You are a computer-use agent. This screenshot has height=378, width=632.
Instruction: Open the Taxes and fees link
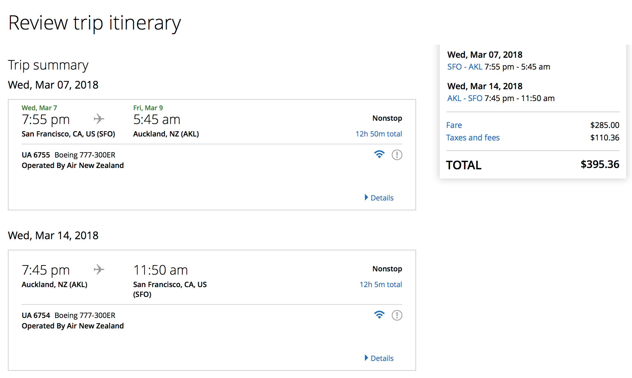tap(473, 138)
